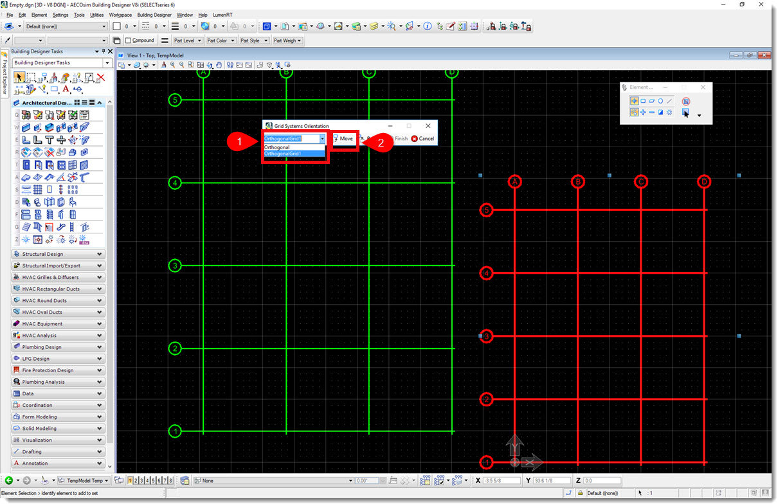Toggle view 2 button in status bar
The image size is (778, 504).
point(136,480)
